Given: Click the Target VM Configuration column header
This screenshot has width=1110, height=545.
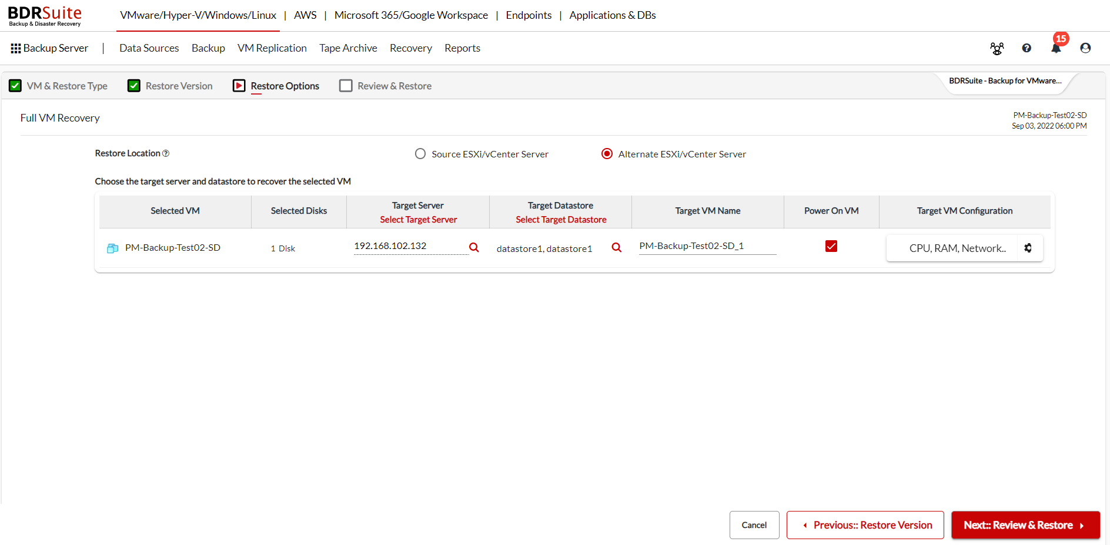Looking at the screenshot, I should (965, 211).
